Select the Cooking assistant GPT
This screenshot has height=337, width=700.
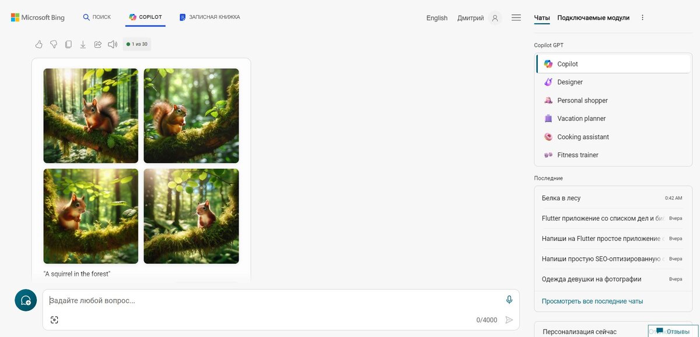coord(614,137)
